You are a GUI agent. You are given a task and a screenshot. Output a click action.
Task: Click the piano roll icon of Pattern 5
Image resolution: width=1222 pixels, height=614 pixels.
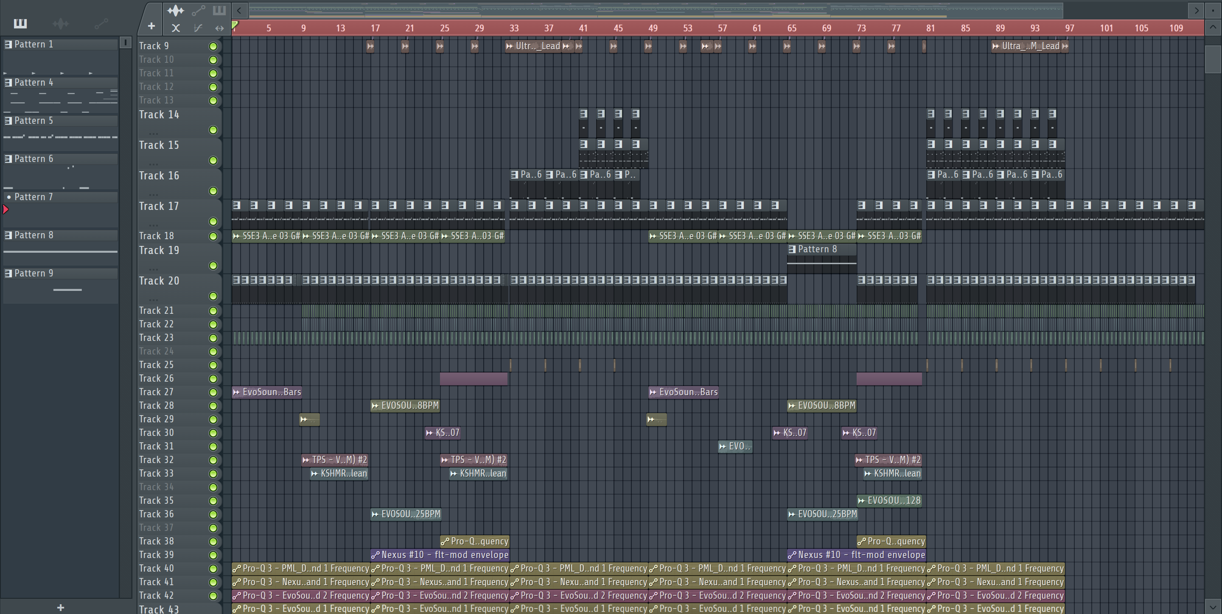pyautogui.click(x=8, y=120)
